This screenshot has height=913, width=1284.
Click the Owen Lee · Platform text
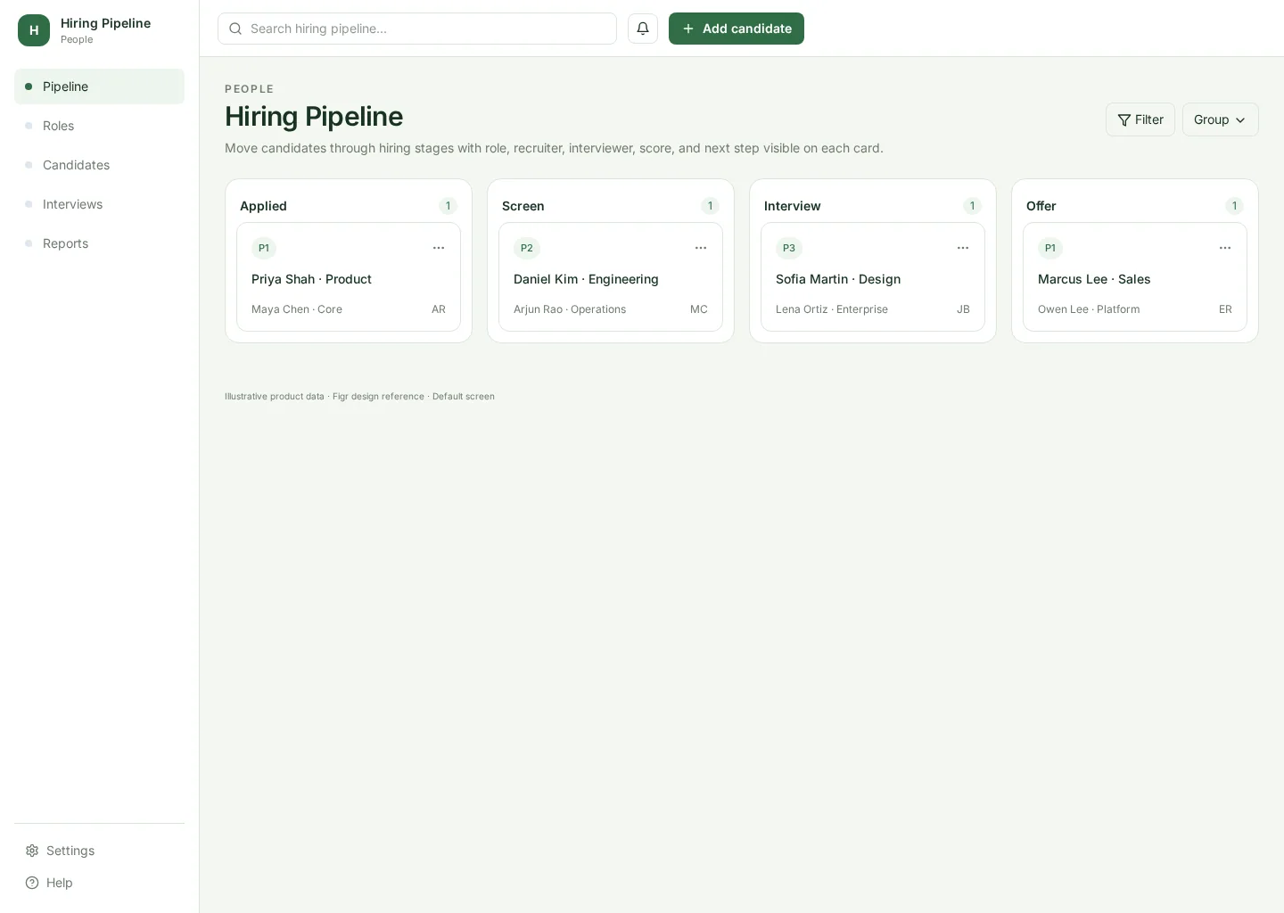(x=1089, y=309)
